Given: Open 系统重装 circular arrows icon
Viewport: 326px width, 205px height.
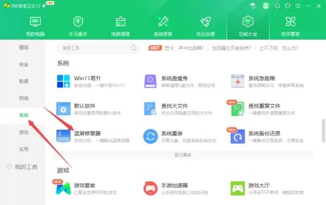Looking at the screenshot, I should point(151,136).
